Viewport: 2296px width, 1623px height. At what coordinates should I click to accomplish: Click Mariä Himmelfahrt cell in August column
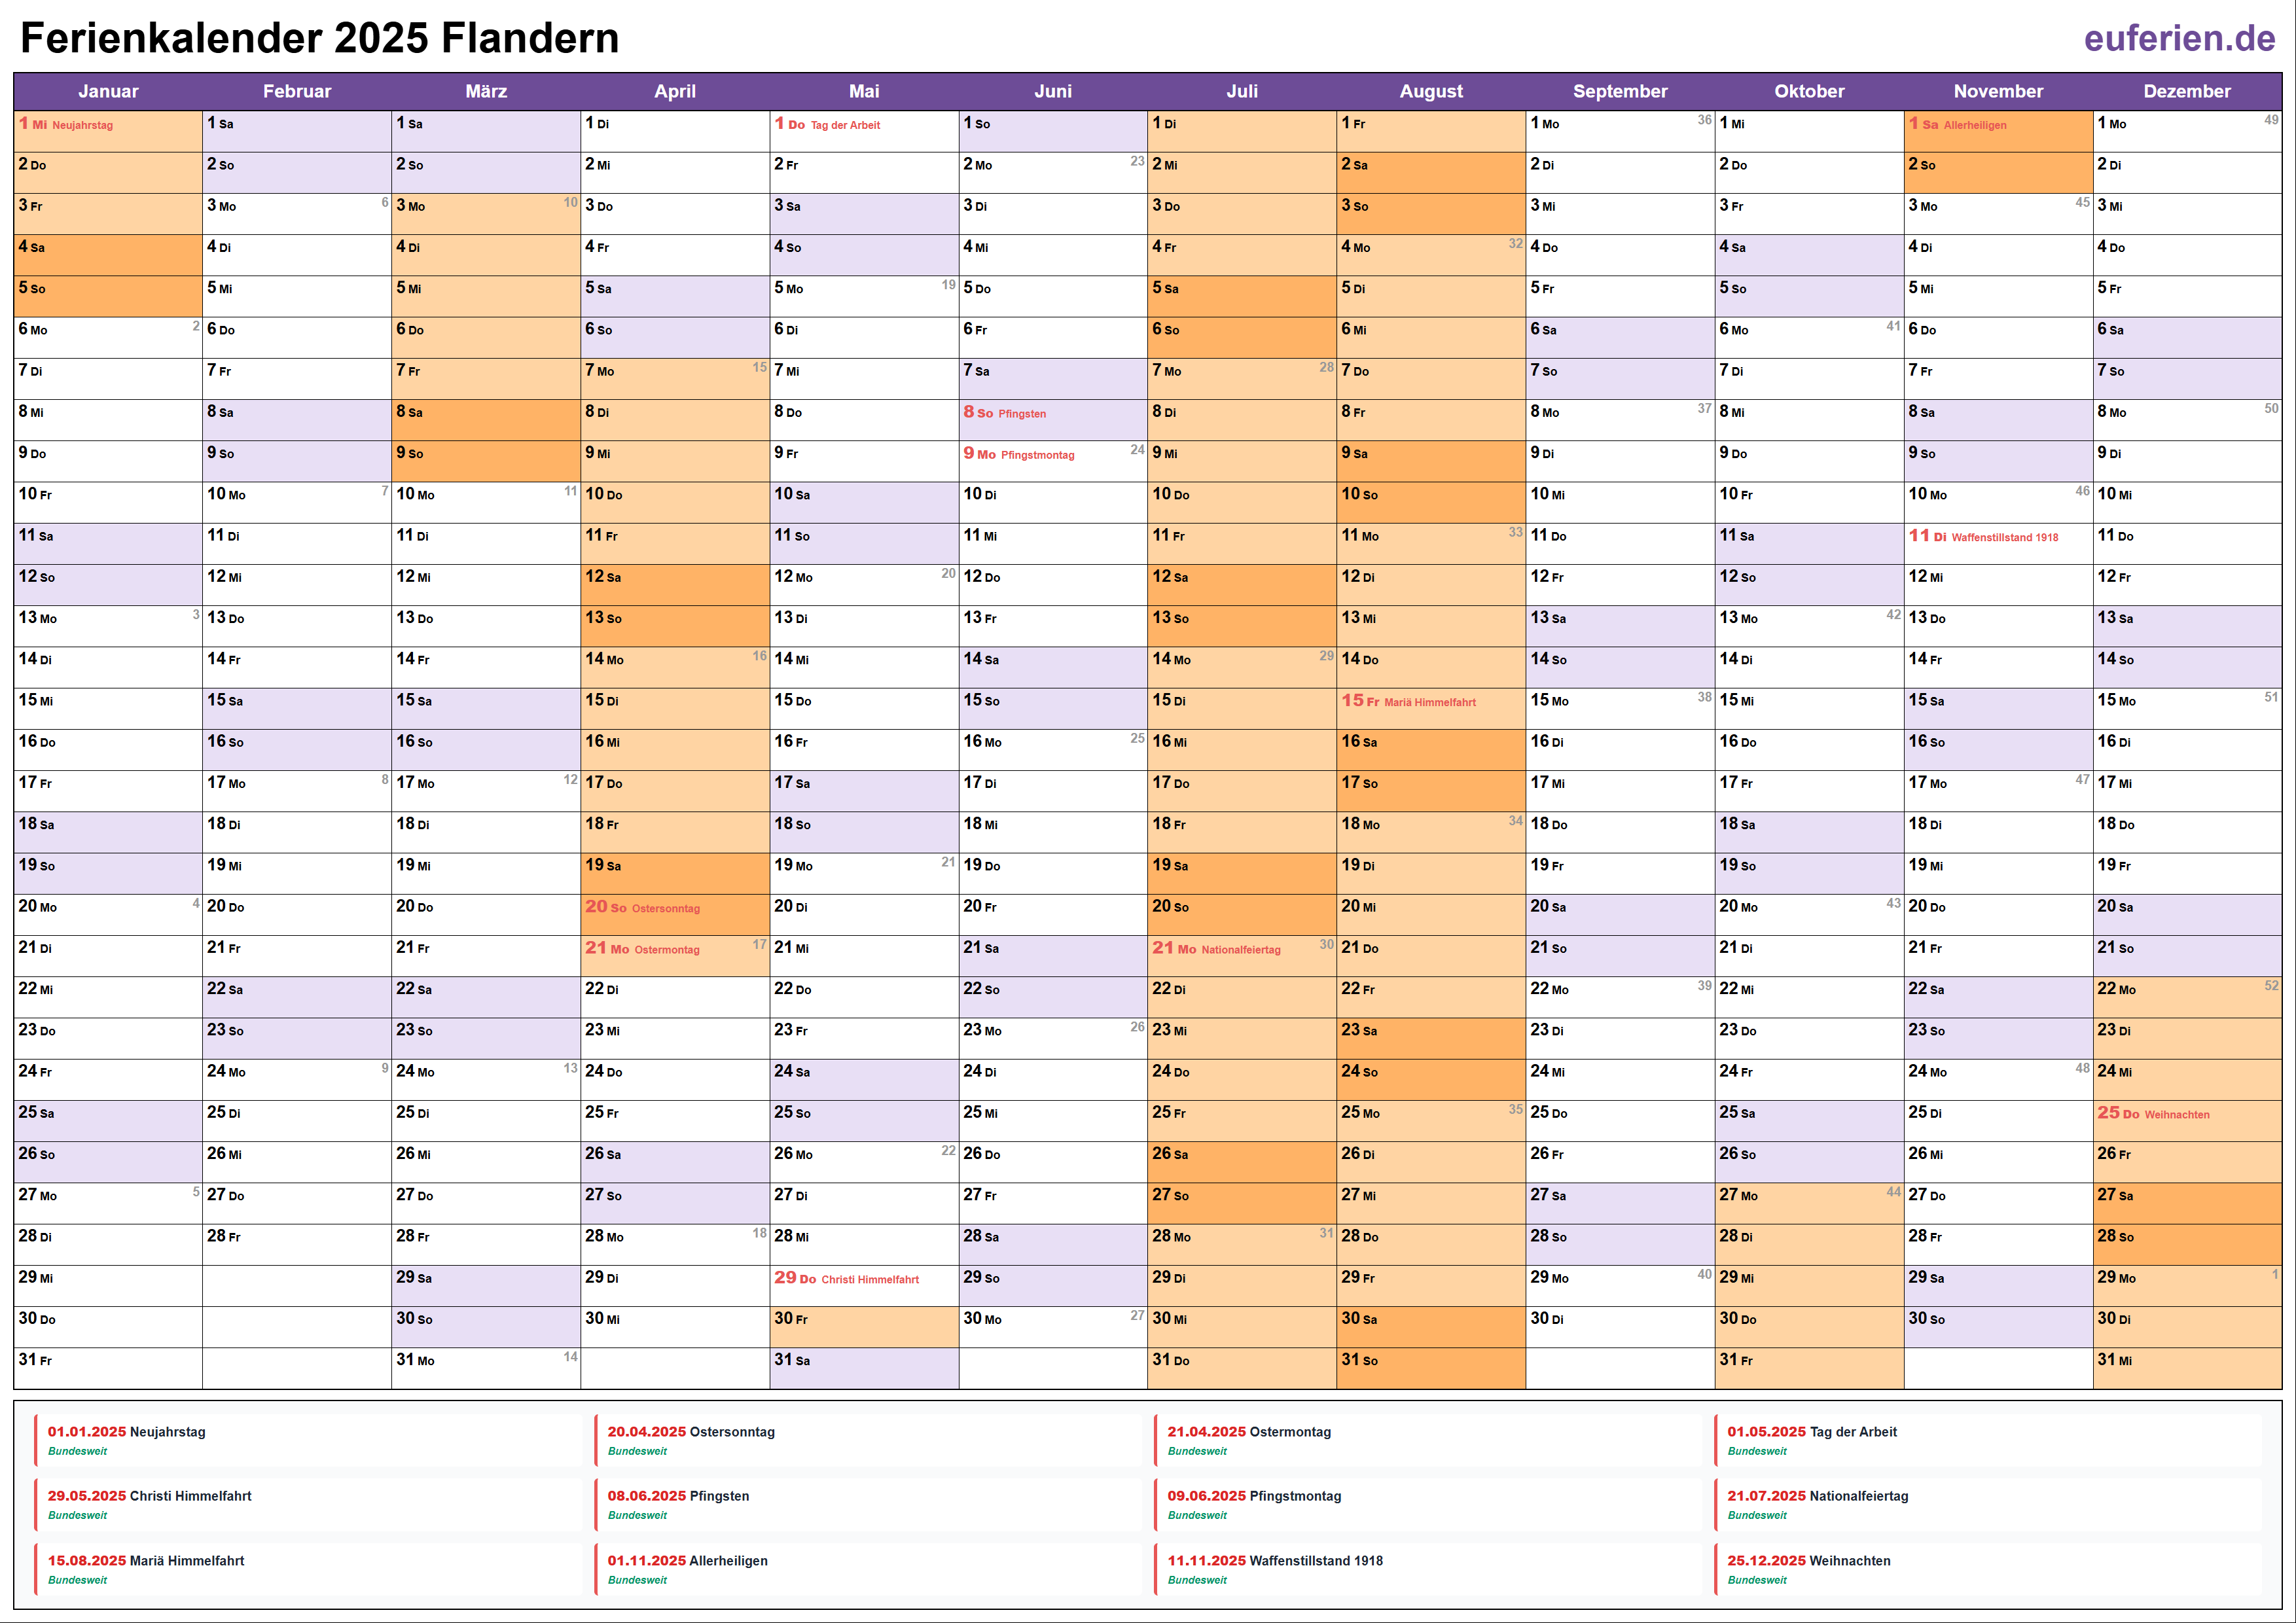point(1431,702)
